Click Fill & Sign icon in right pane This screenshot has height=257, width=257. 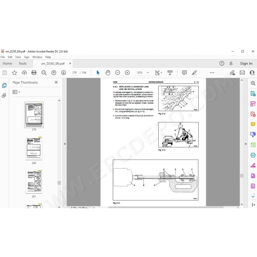pos(253,165)
